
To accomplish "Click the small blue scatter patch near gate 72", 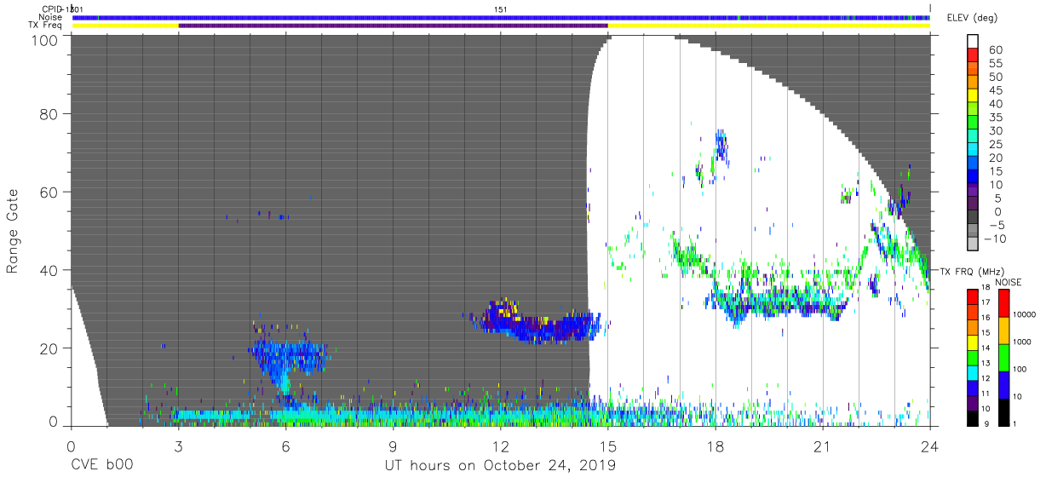I will coord(722,147).
